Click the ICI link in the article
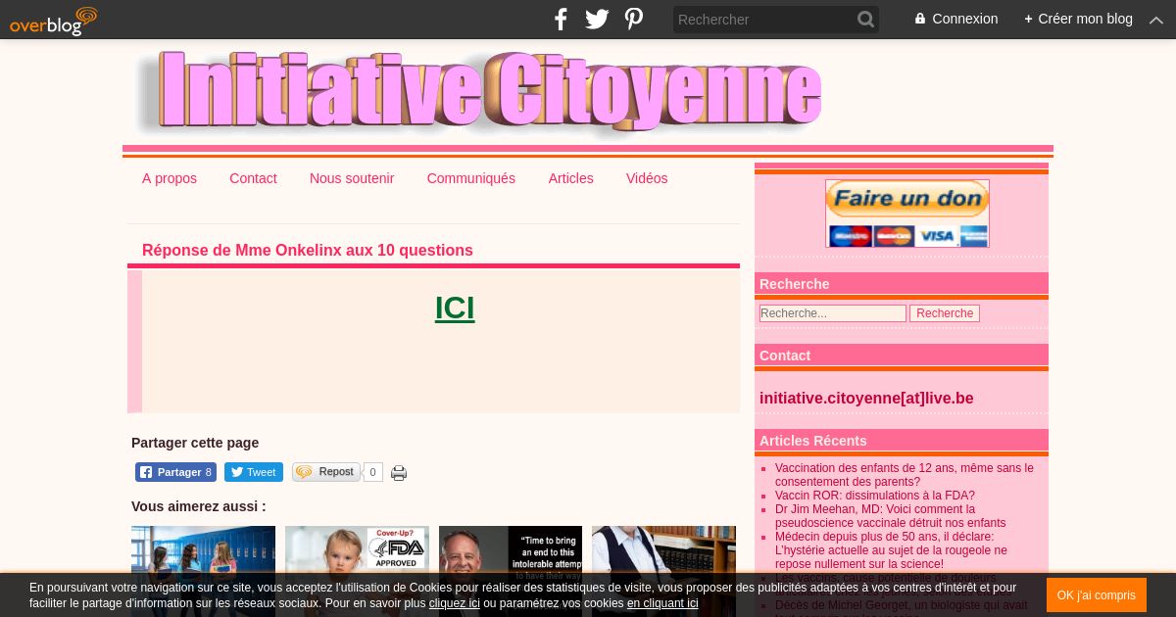1176x617 pixels. click(x=455, y=308)
